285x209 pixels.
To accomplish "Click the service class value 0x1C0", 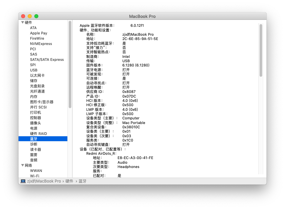I will 127,140.
